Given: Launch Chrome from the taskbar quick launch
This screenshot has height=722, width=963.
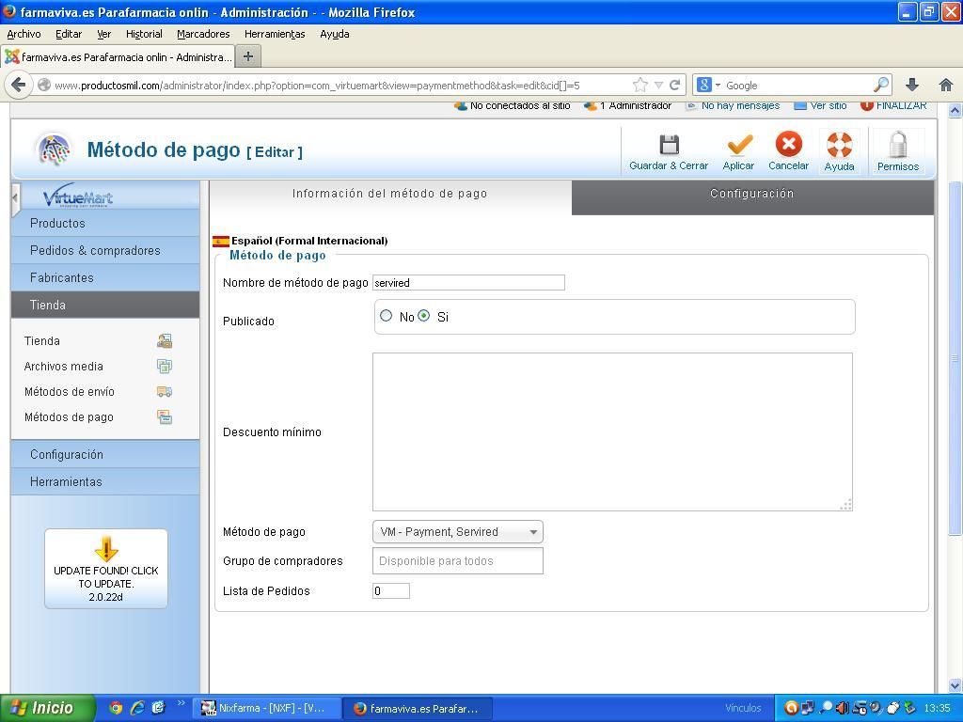Looking at the screenshot, I should [116, 708].
